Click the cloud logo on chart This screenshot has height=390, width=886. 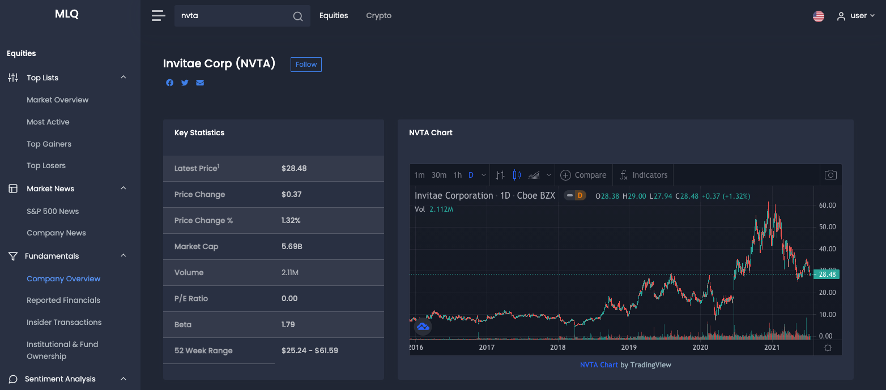pyautogui.click(x=423, y=327)
